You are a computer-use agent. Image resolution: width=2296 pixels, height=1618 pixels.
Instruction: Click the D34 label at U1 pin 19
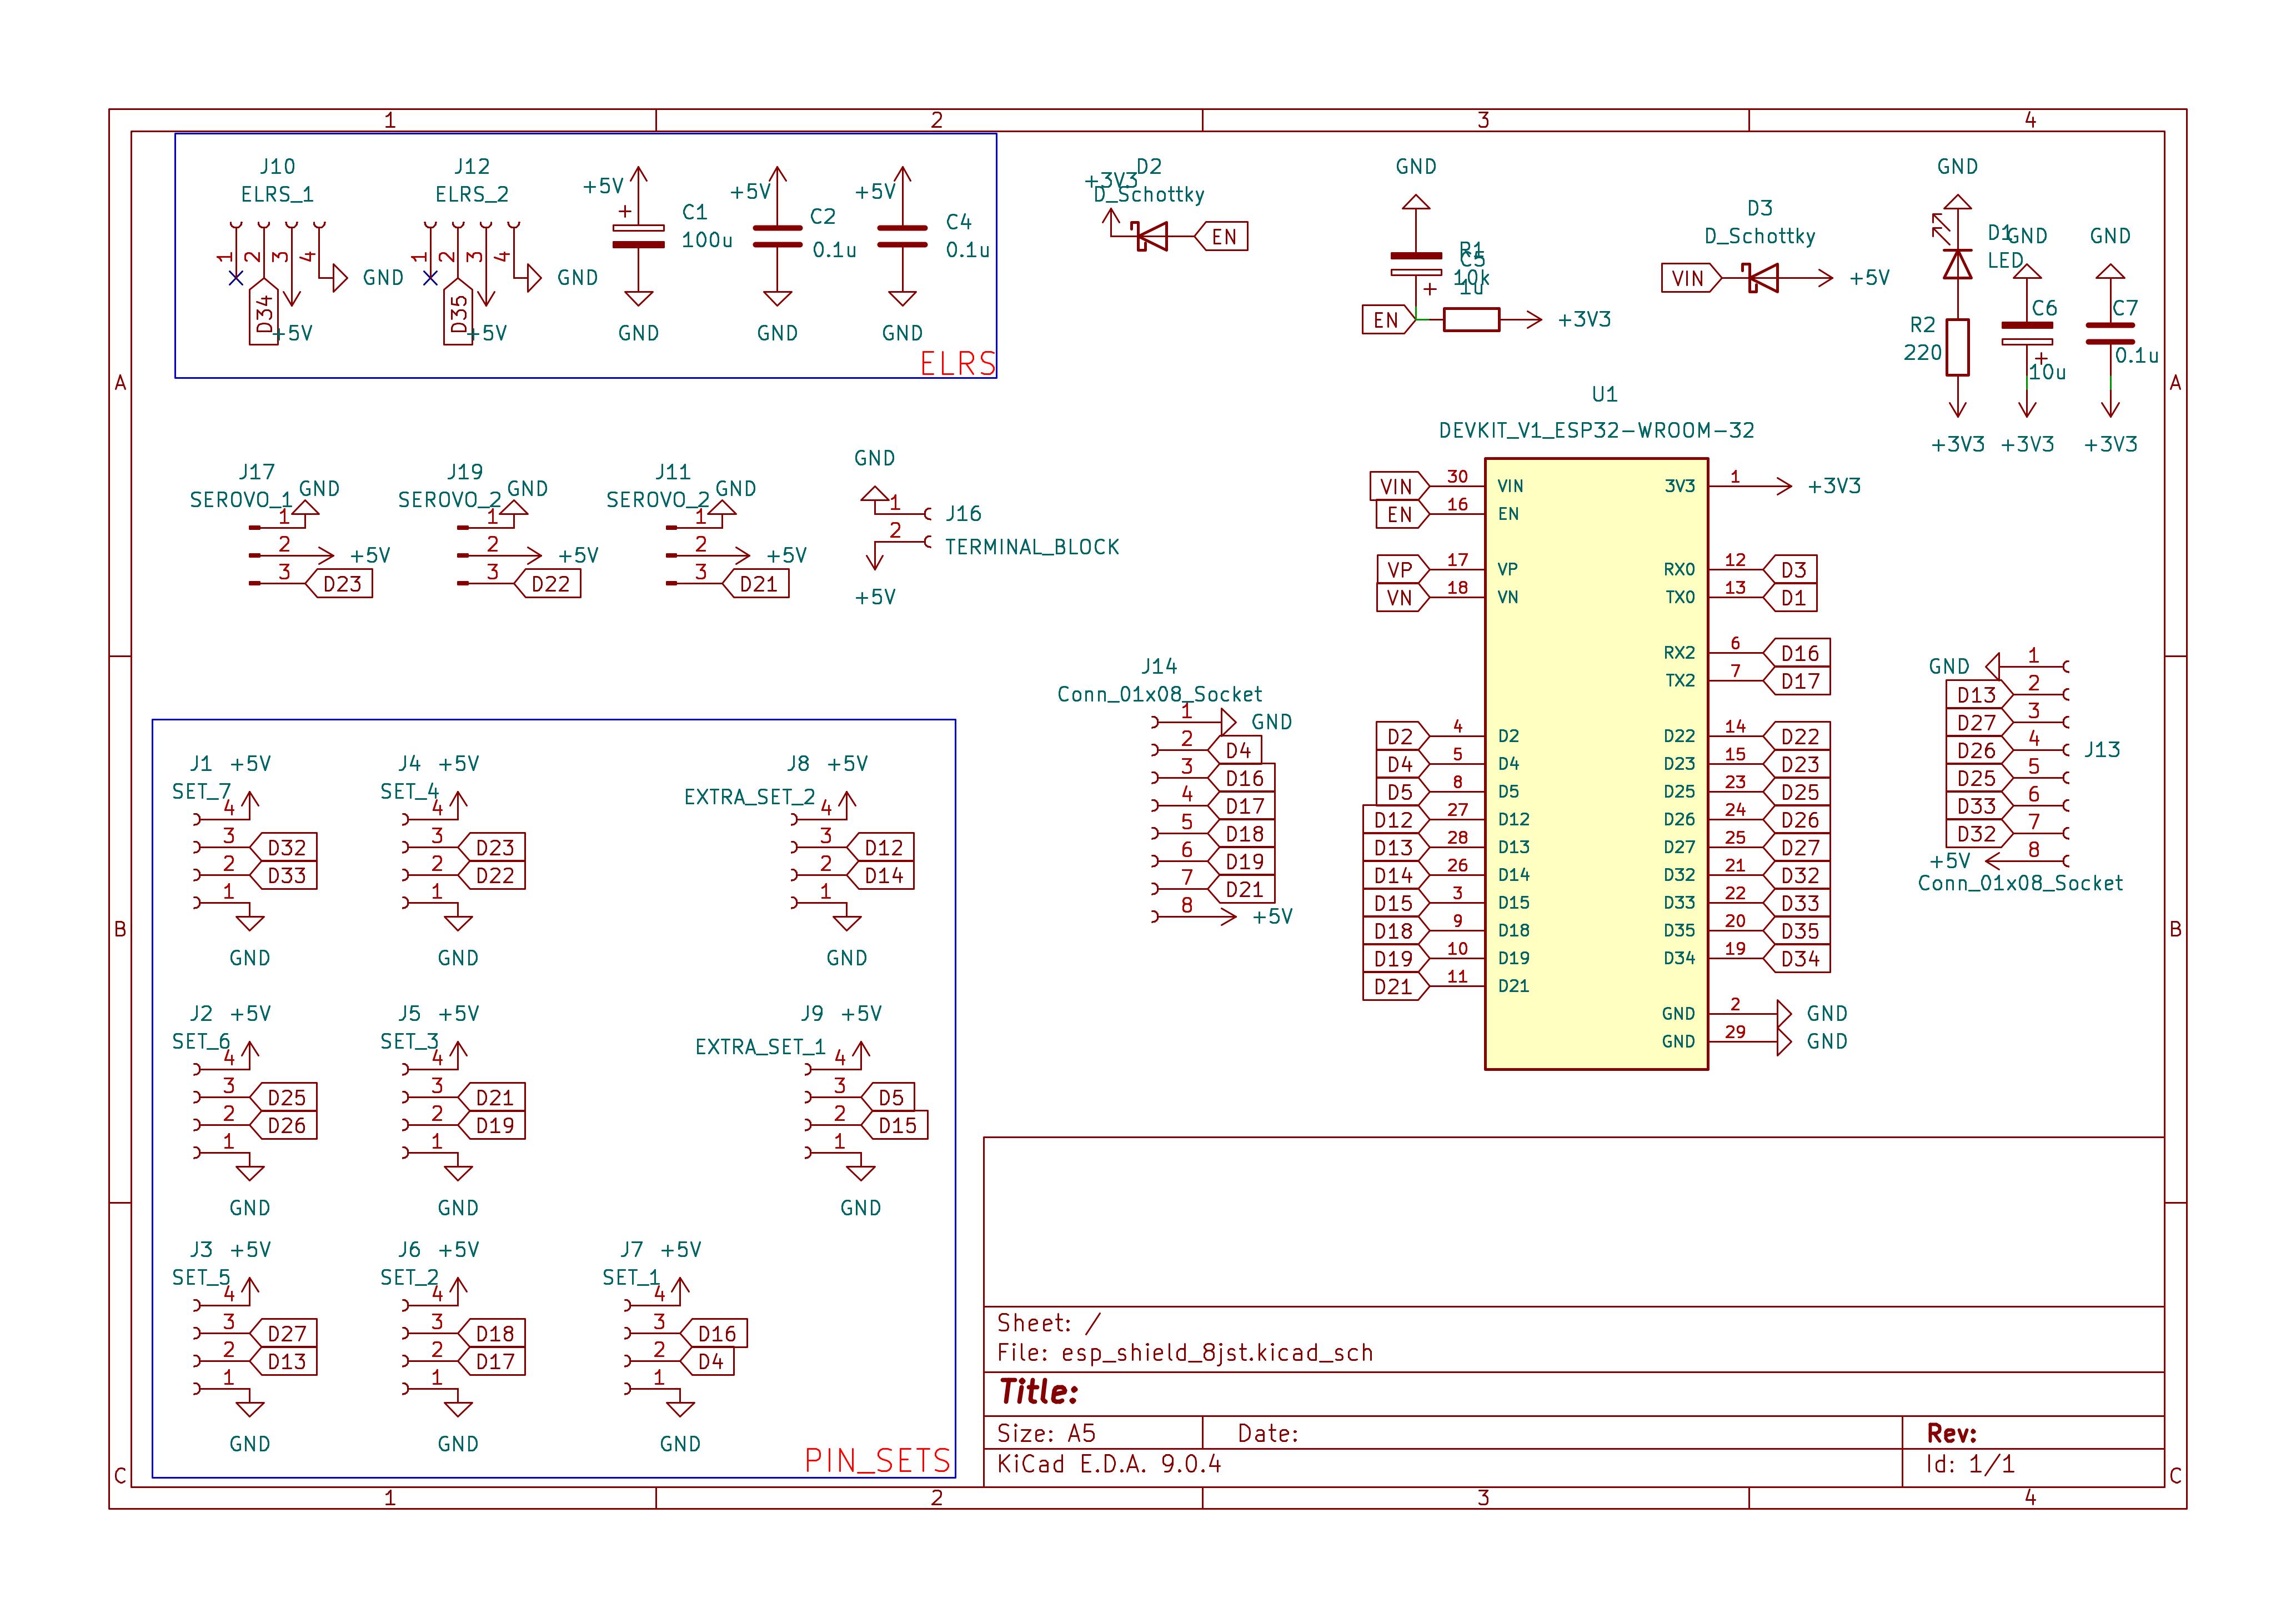click(x=1797, y=959)
